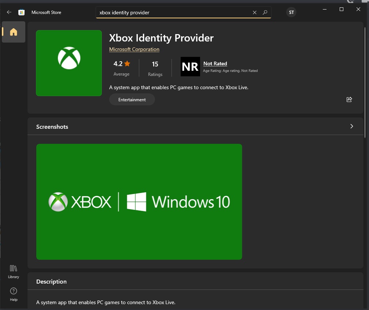
Task: Click the green Xbox app logo tile
Action: pos(69,63)
